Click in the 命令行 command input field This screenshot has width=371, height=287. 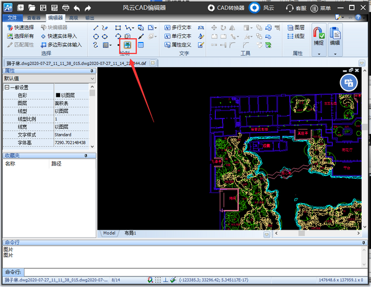(185, 272)
